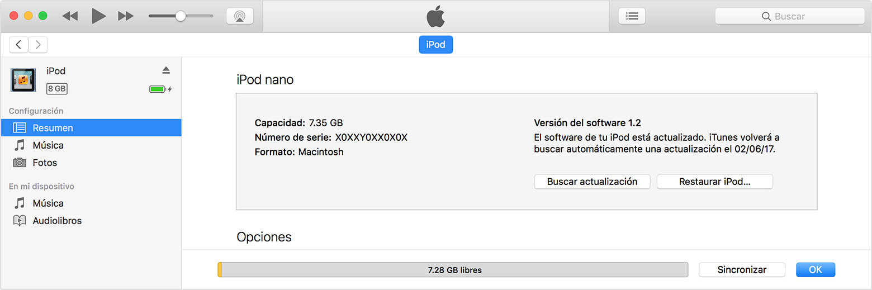Viewport: 872px width, 290px height.
Task: Click Restaurar iPod button
Action: pos(714,182)
